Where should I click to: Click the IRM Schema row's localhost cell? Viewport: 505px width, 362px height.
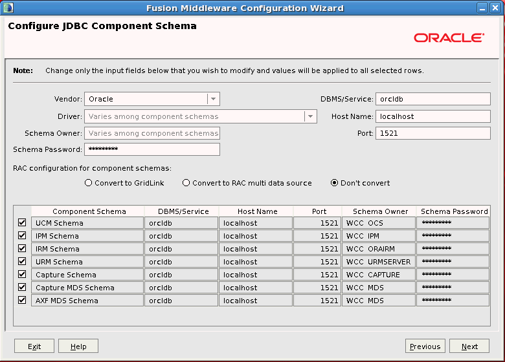tap(256, 249)
